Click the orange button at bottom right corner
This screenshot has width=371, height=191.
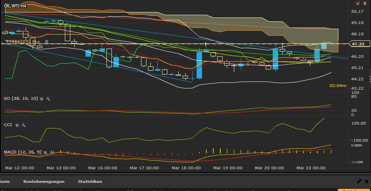coord(354,190)
